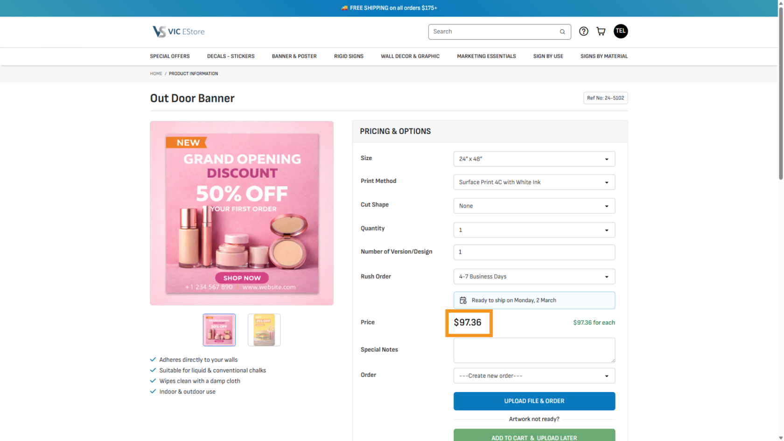
Task: Open the help question mark icon
Action: [x=583, y=31]
